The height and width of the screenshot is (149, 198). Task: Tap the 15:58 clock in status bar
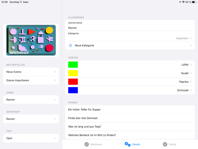(5, 2)
